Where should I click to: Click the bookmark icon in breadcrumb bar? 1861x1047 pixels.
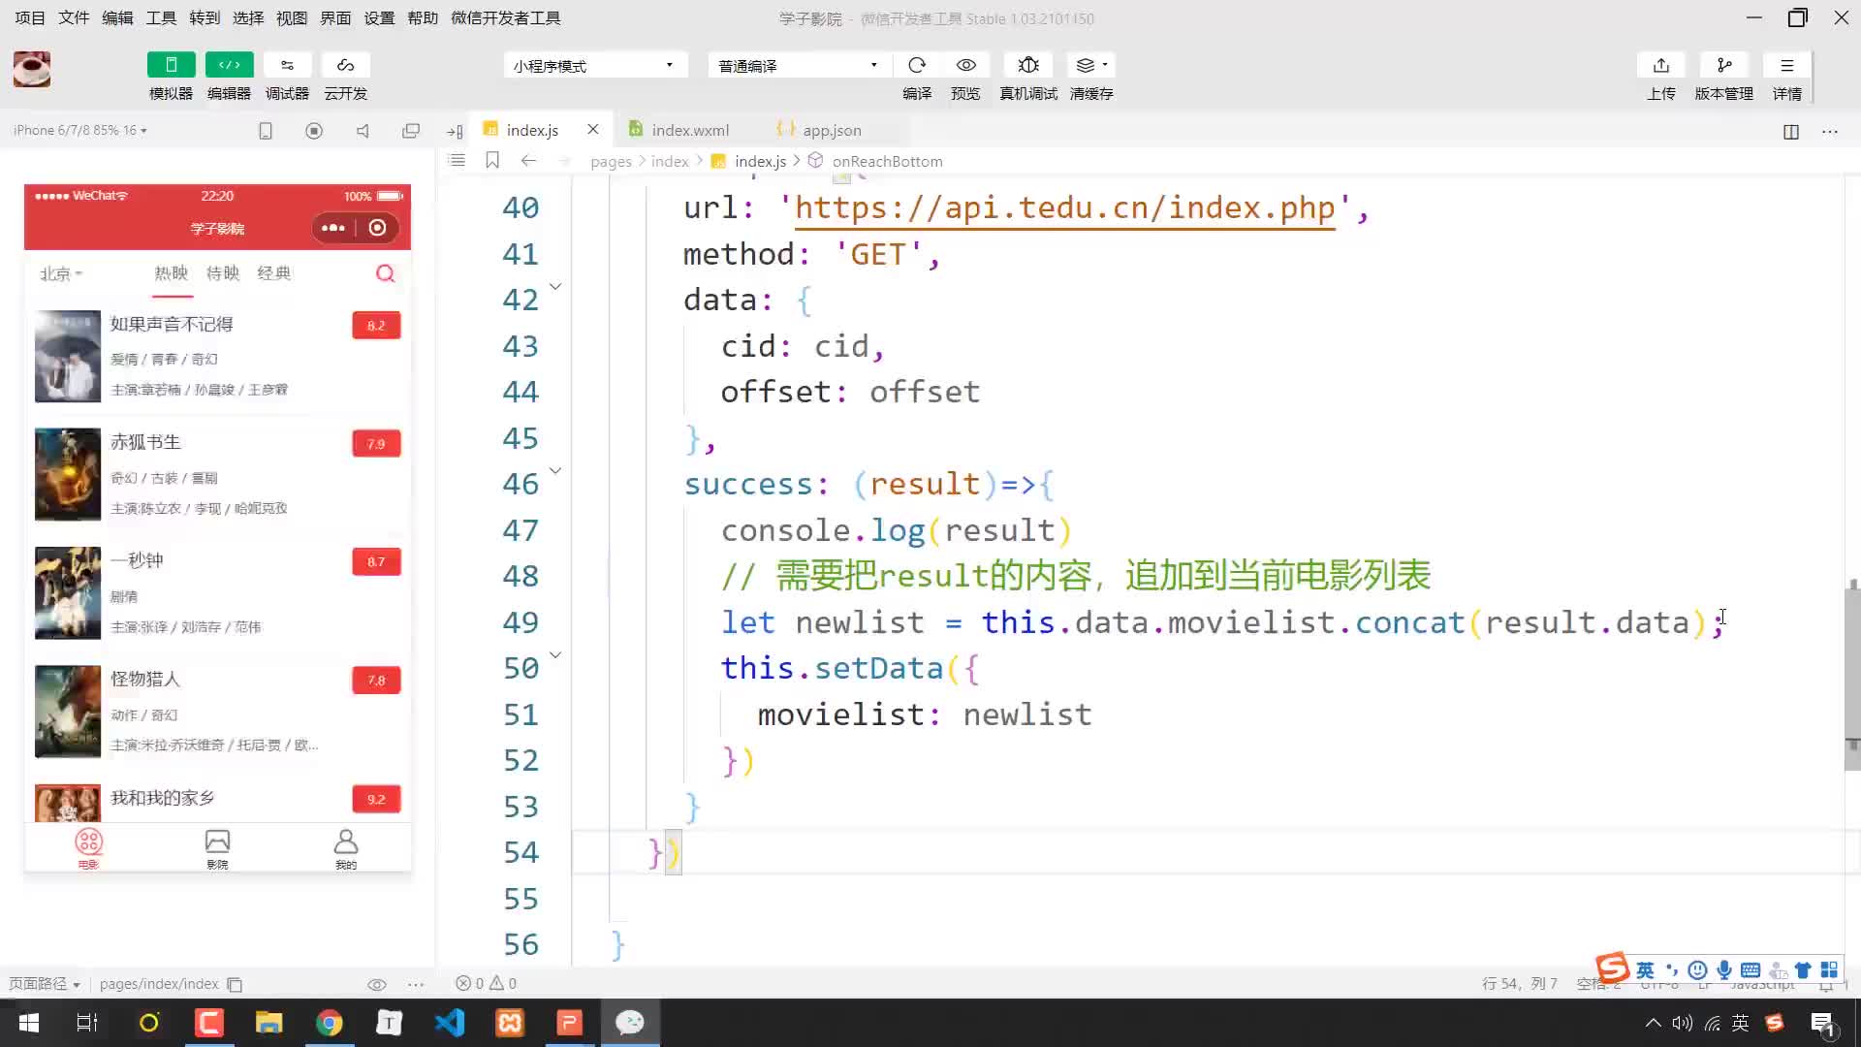(492, 160)
